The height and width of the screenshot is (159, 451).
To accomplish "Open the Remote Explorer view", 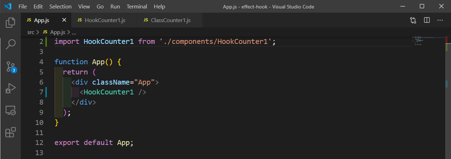I will [11, 111].
